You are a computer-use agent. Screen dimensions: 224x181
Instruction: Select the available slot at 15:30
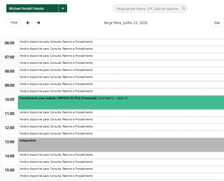click(x=121, y=177)
